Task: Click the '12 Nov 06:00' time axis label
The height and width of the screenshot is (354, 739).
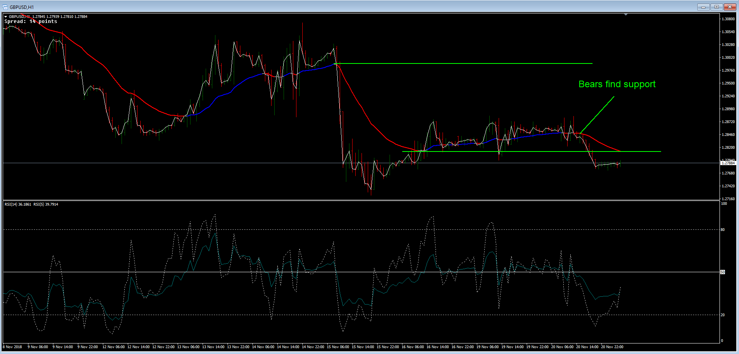Action: pyautogui.click(x=113, y=347)
